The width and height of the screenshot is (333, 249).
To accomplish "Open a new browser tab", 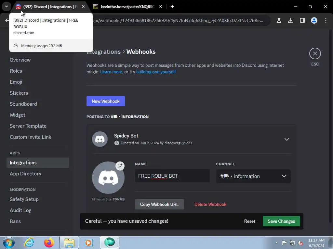I will pyautogui.click(x=172, y=6).
